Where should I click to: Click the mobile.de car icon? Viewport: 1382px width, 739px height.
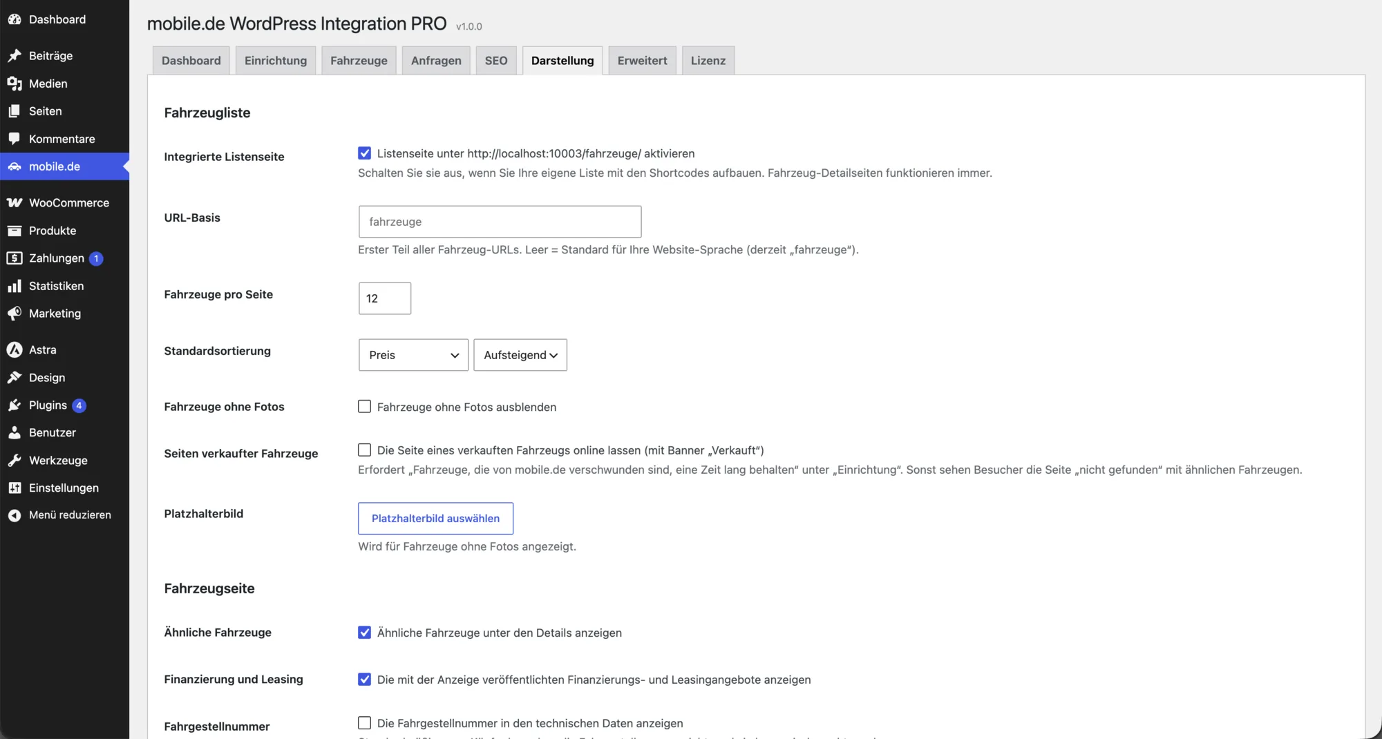pyautogui.click(x=15, y=166)
